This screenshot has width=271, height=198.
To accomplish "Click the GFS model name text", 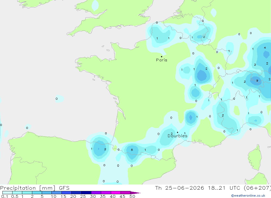I will (x=64, y=188).
